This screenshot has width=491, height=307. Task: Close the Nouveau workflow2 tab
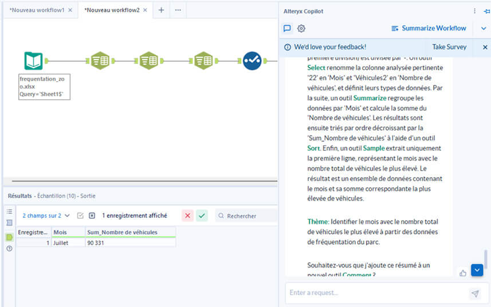[145, 10]
